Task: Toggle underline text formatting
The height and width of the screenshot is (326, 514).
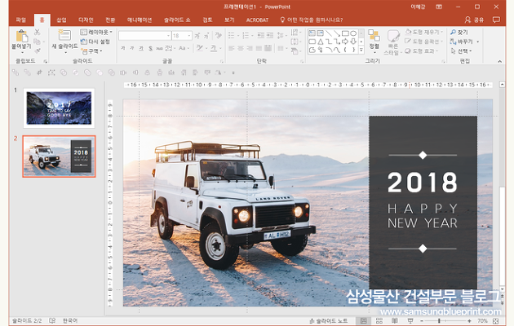Action: point(141,48)
